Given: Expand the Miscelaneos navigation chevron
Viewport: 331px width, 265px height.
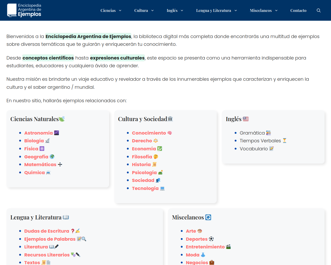Looking at the screenshot, I should point(276,11).
